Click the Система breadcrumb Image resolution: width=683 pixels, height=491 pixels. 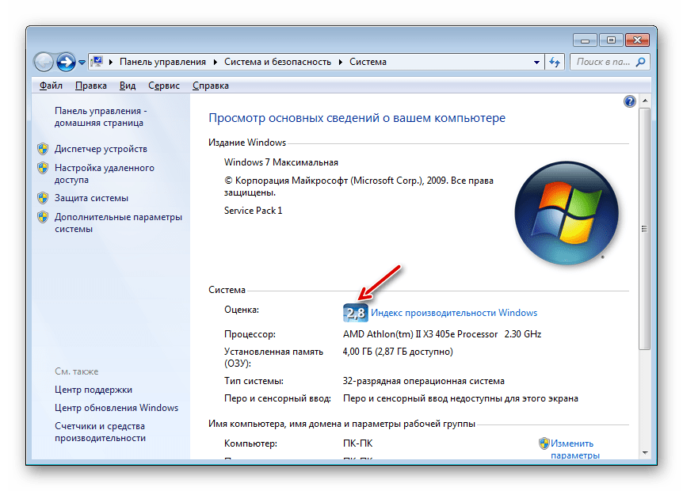[x=368, y=62]
